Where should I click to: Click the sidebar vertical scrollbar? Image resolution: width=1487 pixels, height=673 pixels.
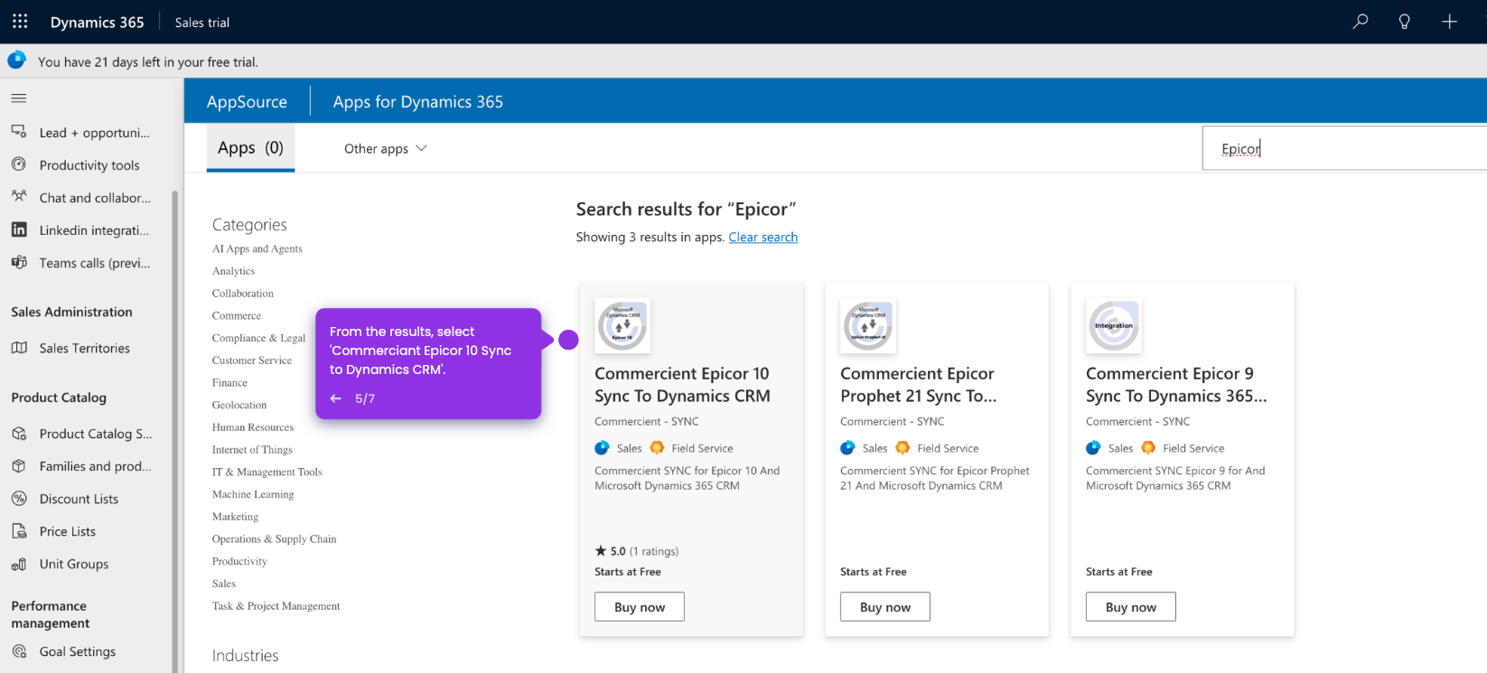point(175,432)
